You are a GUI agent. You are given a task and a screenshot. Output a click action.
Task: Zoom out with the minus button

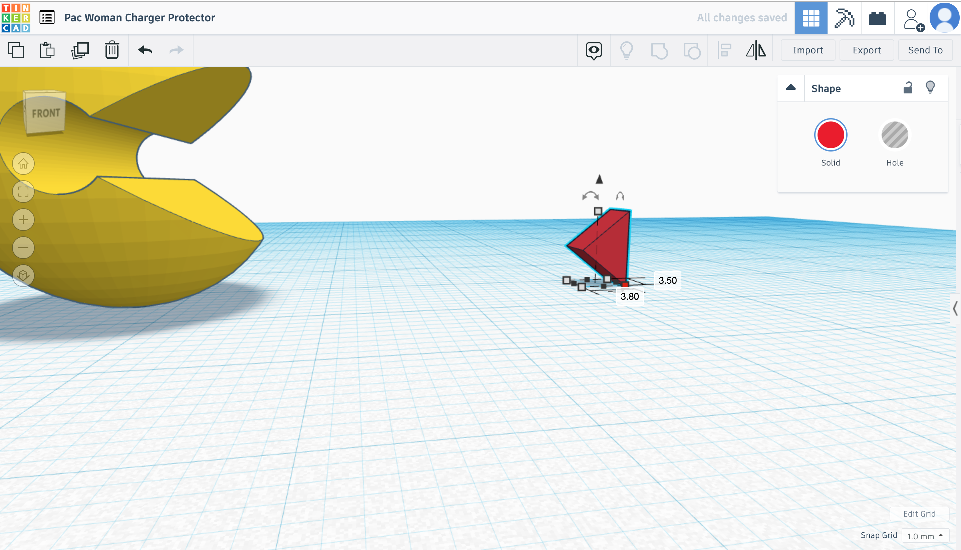pos(23,247)
